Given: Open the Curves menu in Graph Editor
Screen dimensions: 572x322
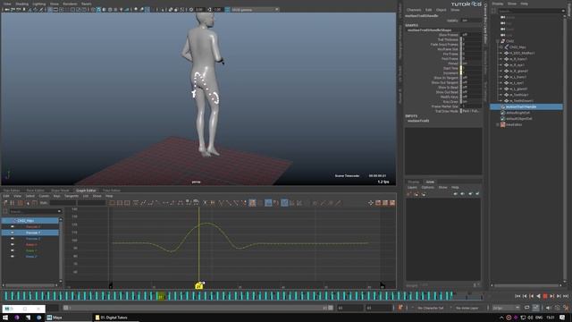Looking at the screenshot, I should click(x=44, y=196).
